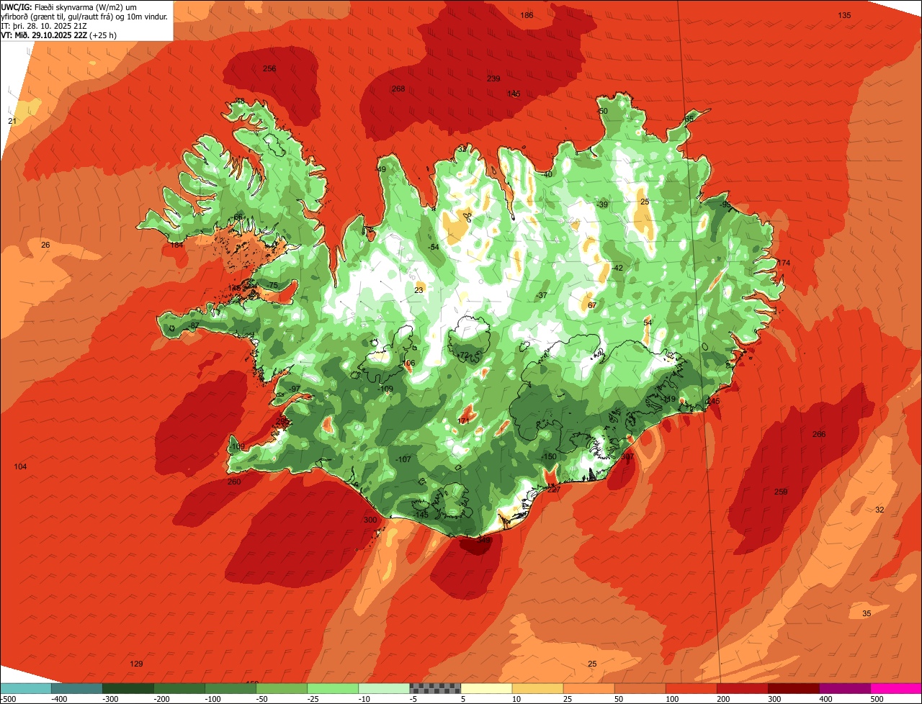
Task: Pick the green legend swatch for -200 to -100
Action: point(179,687)
